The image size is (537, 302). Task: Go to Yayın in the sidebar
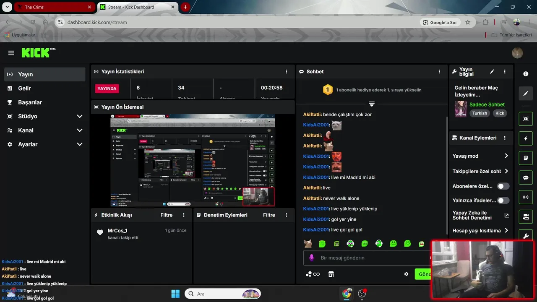pos(45,74)
